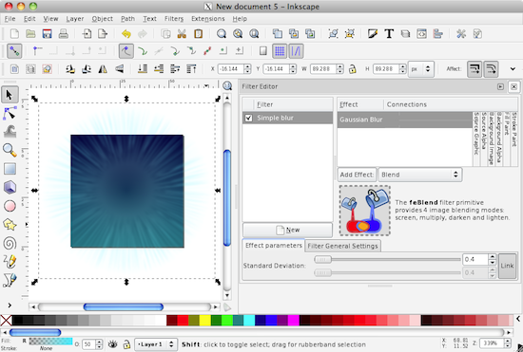Increase the opacity O value stepper
The height and width of the screenshot is (352, 523).
(99, 342)
